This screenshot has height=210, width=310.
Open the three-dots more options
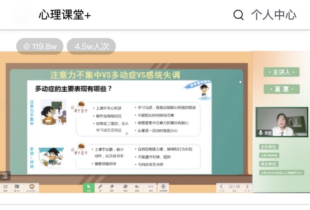pyautogui.click(x=151, y=188)
